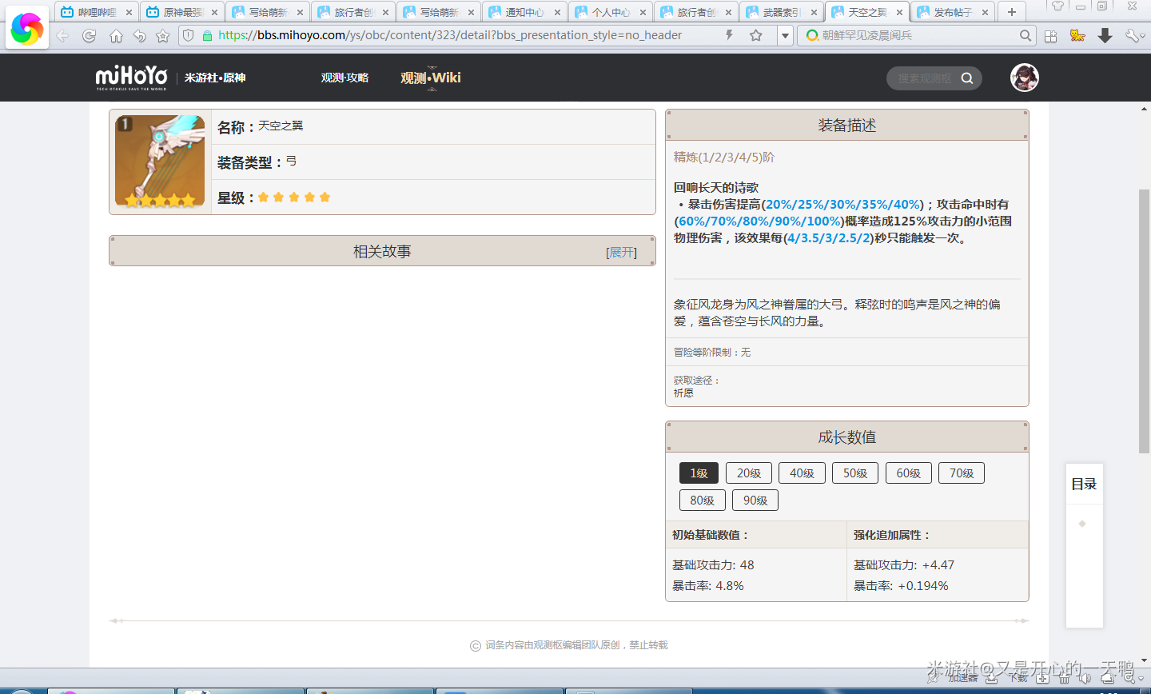The height and width of the screenshot is (694, 1151).
Task: Open the 观测·攻略 nav item
Action: click(x=345, y=78)
